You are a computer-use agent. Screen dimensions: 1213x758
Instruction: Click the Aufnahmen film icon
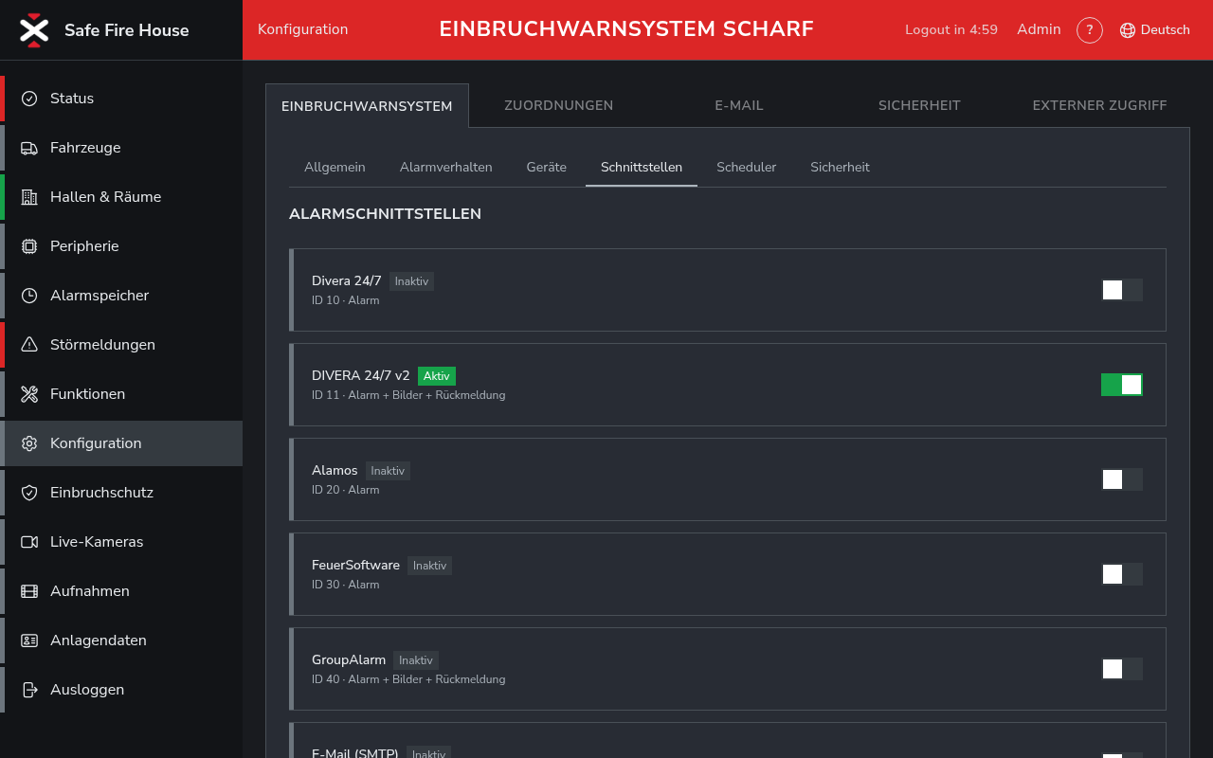[x=29, y=591]
